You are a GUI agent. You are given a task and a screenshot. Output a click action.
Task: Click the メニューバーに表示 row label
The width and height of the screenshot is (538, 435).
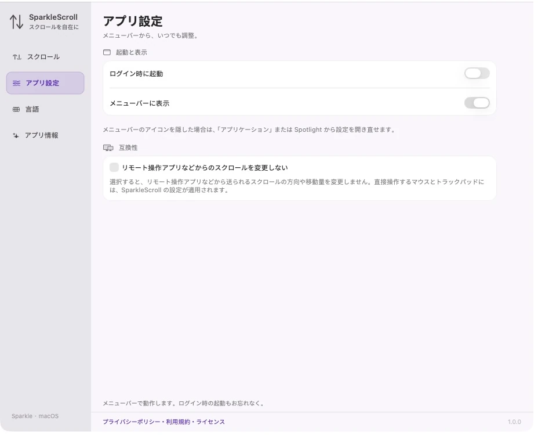click(x=141, y=104)
